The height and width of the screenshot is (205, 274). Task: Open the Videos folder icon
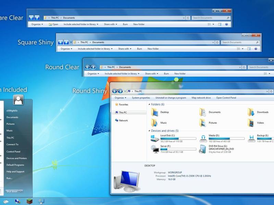pyautogui.click(x=251, y=123)
